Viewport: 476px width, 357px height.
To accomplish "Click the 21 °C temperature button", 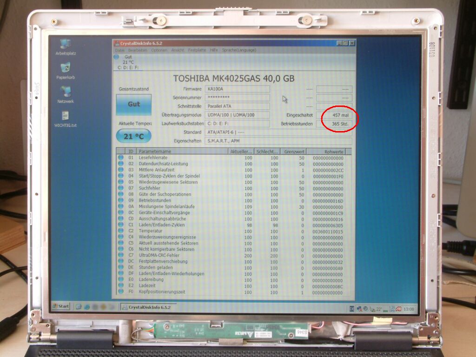I will pos(133,136).
